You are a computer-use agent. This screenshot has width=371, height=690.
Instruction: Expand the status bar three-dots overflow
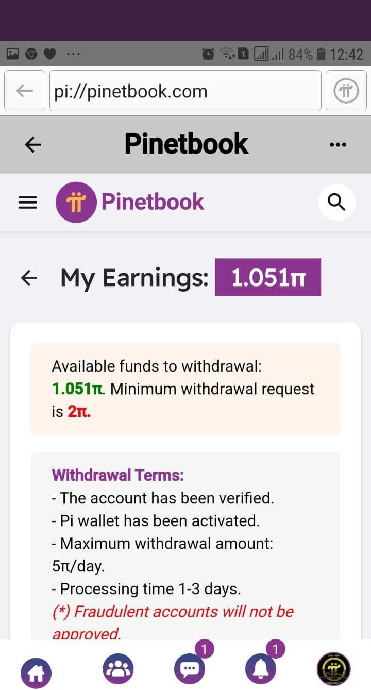(x=71, y=54)
